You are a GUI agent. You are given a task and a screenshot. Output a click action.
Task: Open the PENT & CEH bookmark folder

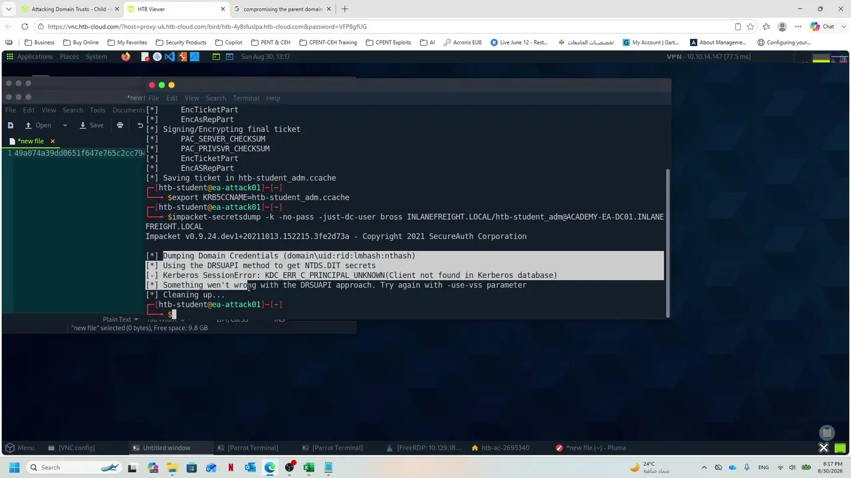tap(271, 42)
